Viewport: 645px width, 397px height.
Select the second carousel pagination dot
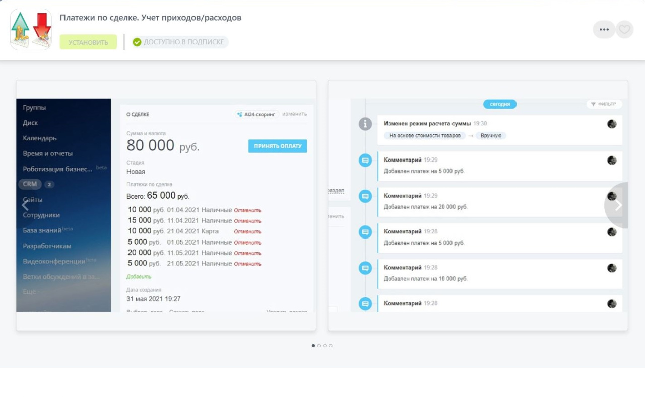click(x=319, y=346)
